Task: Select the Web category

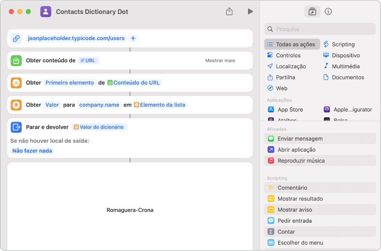Action: pos(277,88)
